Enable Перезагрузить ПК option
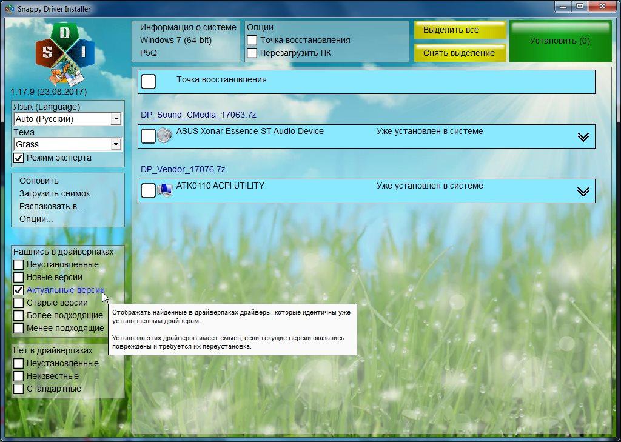The width and height of the screenshot is (621, 442). pyautogui.click(x=252, y=53)
